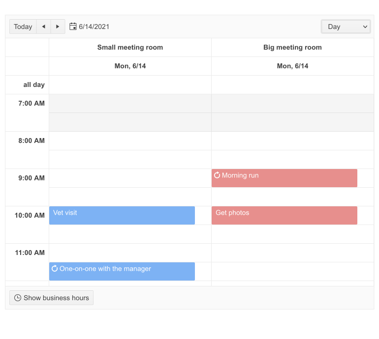
Task: Open the 6/14/2021 date label
Action: tap(94, 27)
